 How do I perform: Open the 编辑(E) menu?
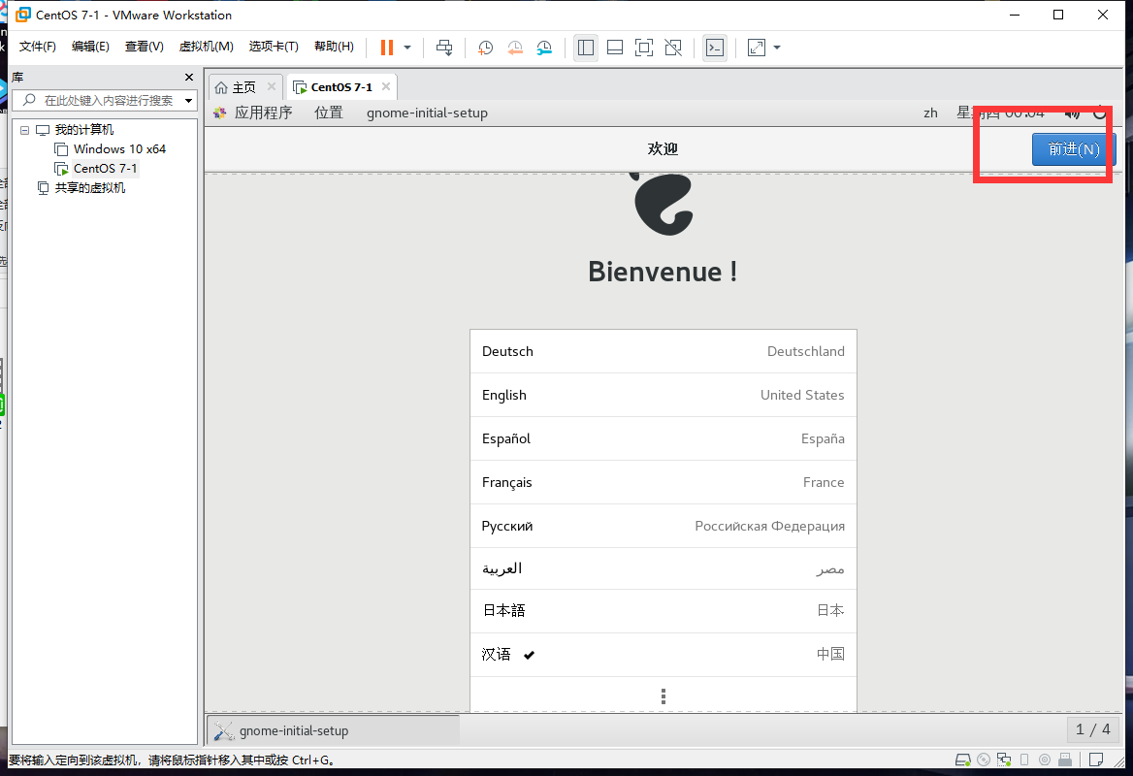[90, 47]
